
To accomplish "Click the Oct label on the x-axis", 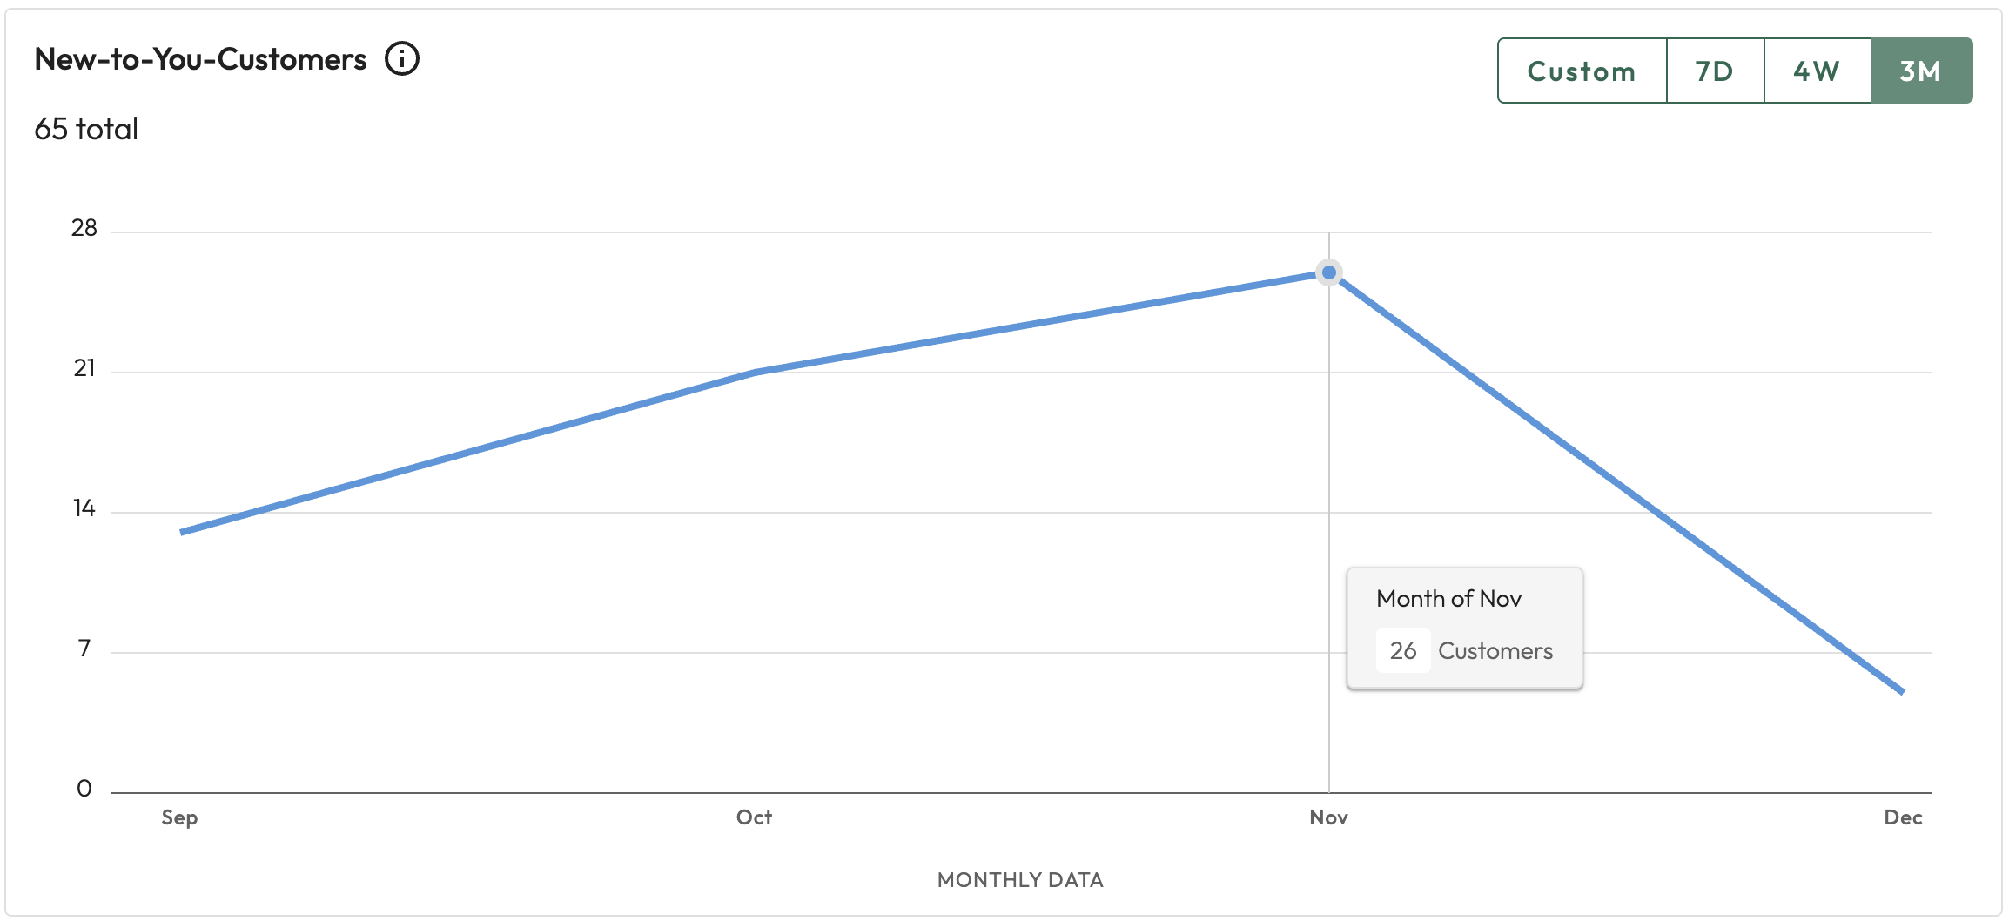I will click(754, 817).
